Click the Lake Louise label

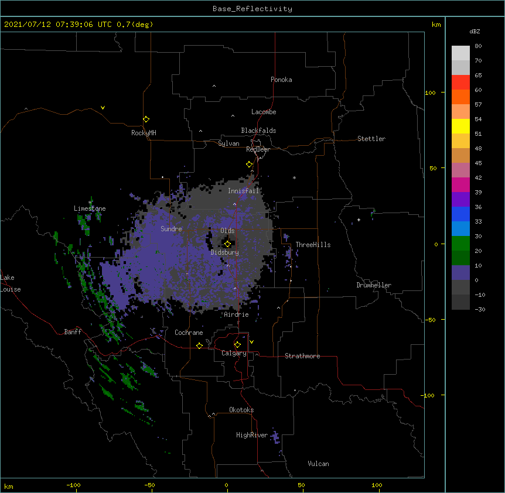click(x=11, y=283)
